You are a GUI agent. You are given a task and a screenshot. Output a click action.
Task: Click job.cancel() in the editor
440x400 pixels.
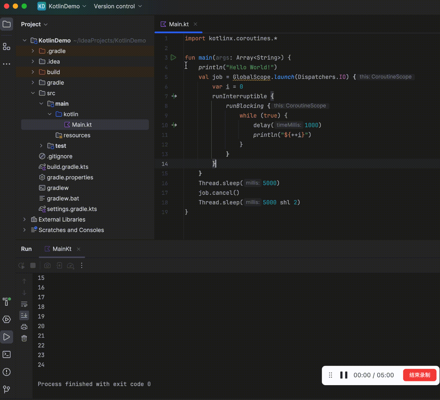[219, 193]
